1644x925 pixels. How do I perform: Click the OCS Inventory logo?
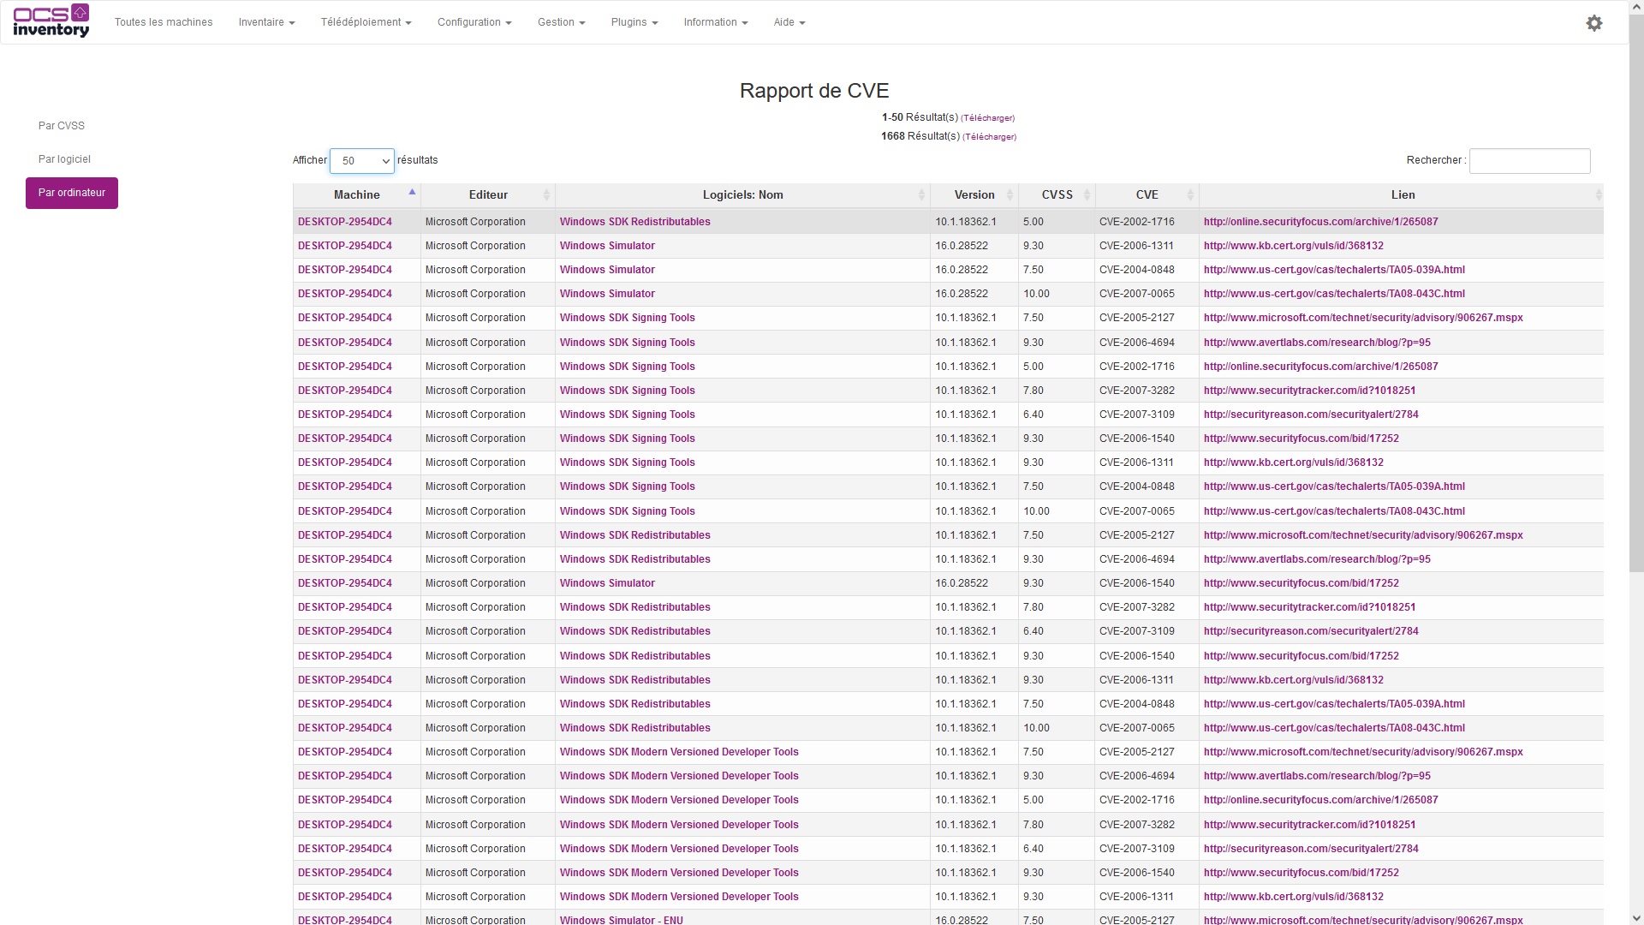coord(51,21)
